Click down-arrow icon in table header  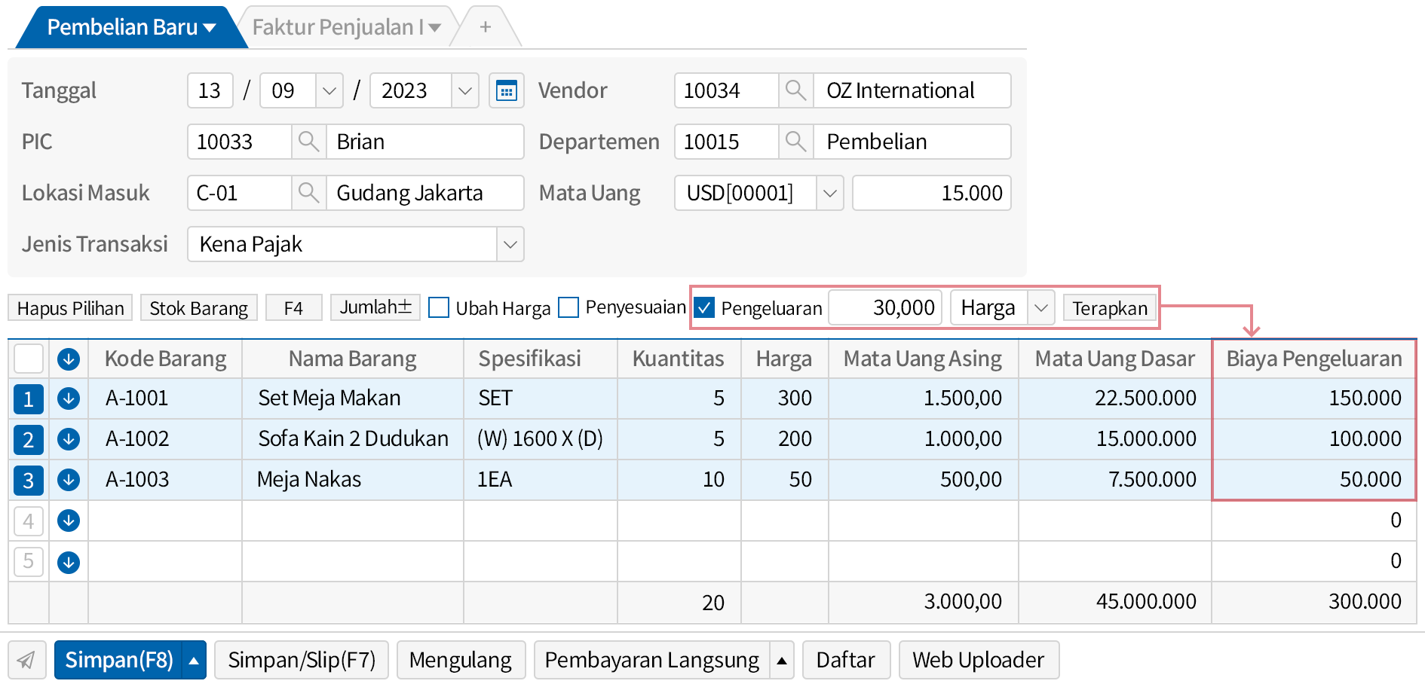click(69, 359)
